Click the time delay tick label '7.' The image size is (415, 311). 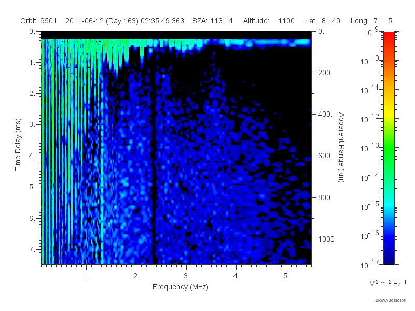(32, 249)
